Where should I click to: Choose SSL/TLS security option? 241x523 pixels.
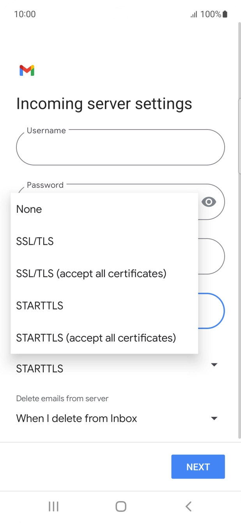[35, 241]
